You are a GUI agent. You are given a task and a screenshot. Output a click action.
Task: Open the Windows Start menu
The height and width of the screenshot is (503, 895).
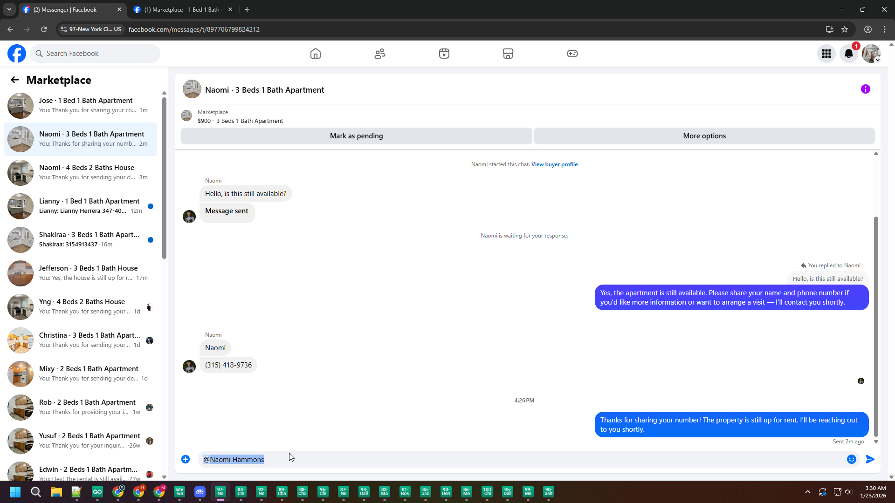(15, 492)
